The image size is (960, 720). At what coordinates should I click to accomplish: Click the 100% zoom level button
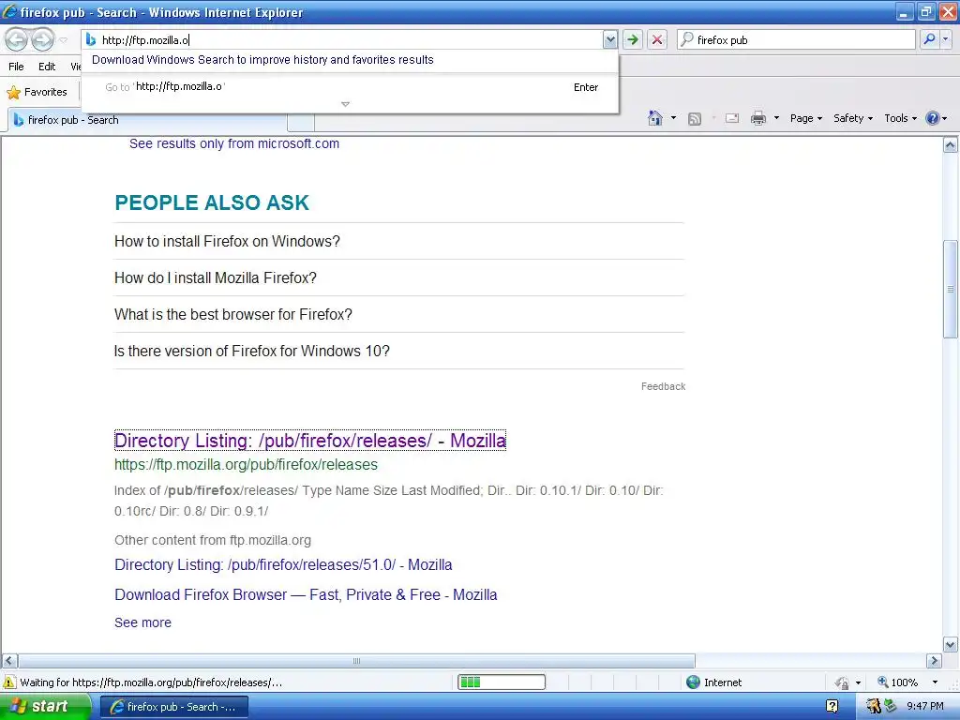pos(898,682)
